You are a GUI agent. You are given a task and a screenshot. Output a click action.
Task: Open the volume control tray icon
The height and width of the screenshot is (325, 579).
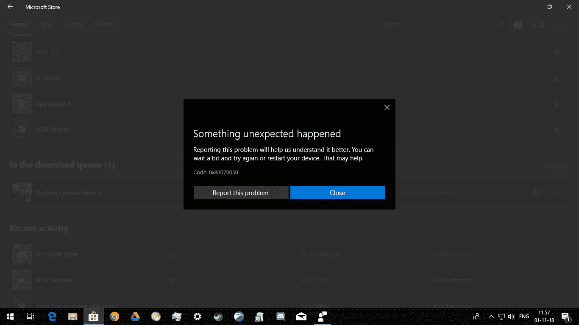[x=511, y=317]
